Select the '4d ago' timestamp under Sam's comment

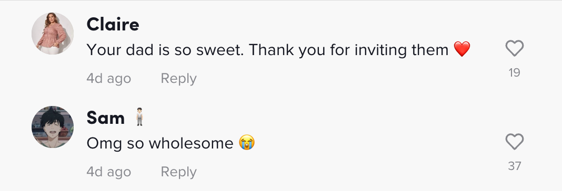point(108,172)
